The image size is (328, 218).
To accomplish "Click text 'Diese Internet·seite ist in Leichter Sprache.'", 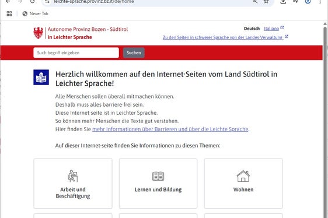I will pyautogui.click(x=106, y=112).
